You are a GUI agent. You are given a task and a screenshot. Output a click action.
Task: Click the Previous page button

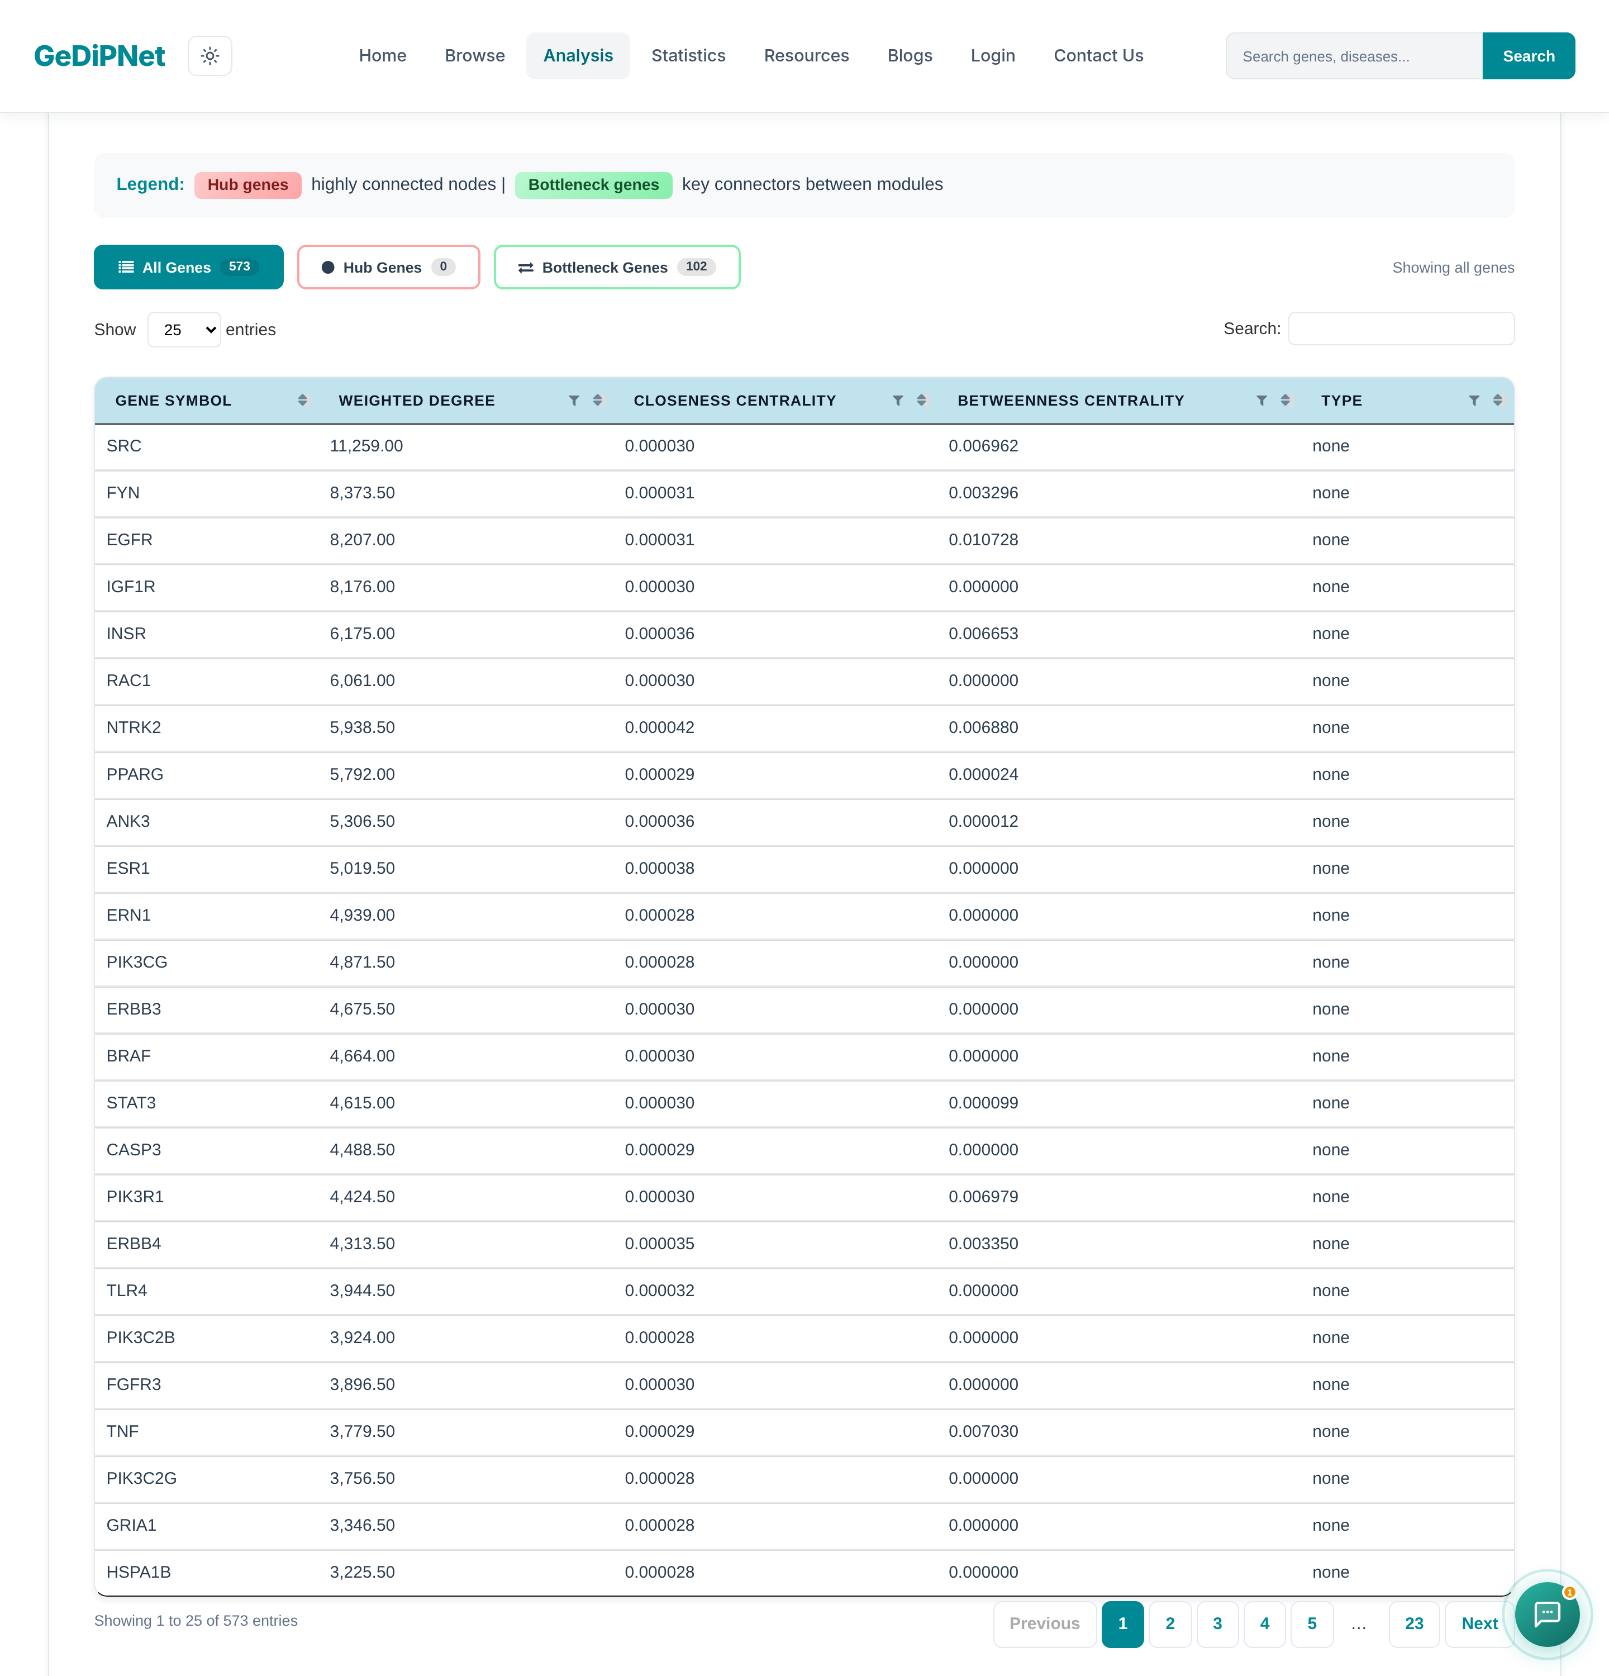tap(1045, 1624)
